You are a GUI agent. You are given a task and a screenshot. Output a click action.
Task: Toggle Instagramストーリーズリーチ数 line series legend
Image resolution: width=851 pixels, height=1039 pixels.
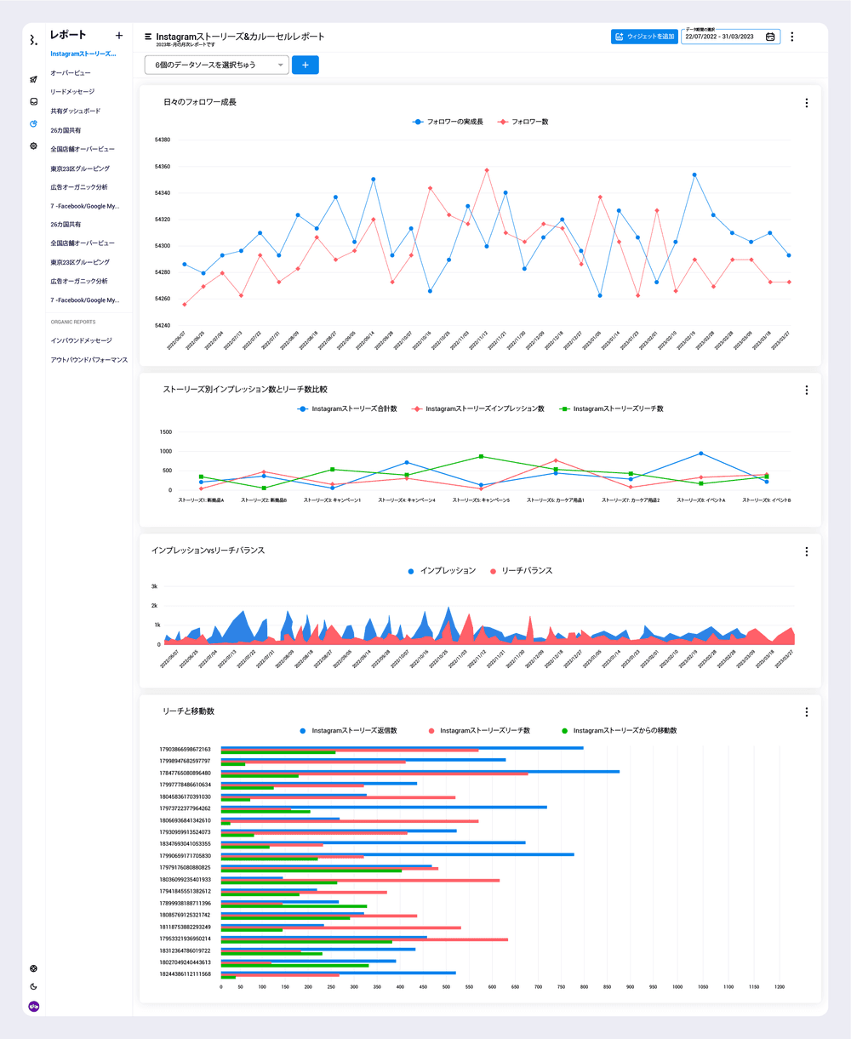click(611, 409)
